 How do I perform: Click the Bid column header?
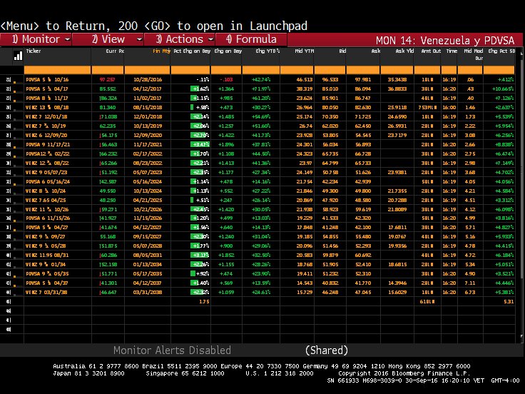pyautogui.click(x=342, y=51)
